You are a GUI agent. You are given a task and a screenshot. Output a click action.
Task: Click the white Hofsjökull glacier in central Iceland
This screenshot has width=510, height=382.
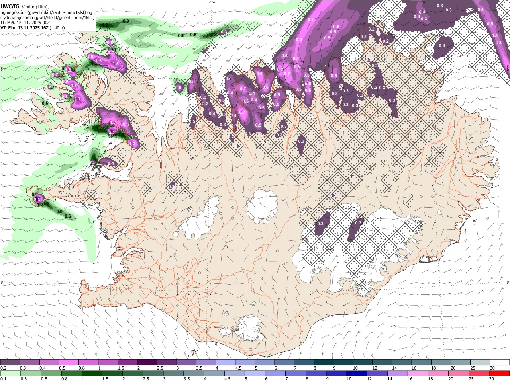(262, 206)
